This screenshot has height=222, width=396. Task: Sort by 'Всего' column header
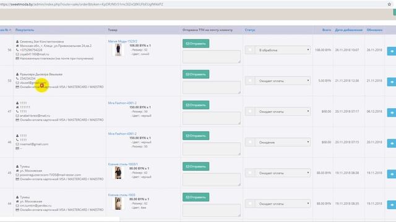pos(327,30)
